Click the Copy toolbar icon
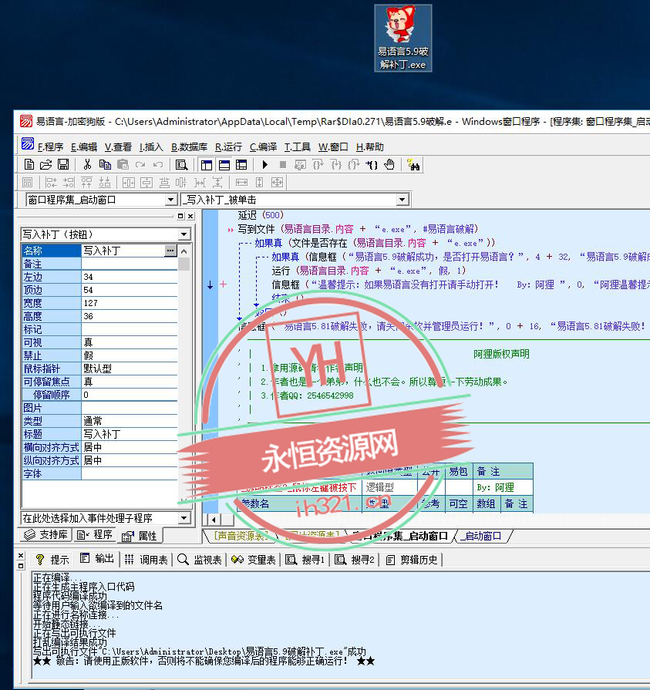Viewport: 650px width, 690px height. (105, 164)
